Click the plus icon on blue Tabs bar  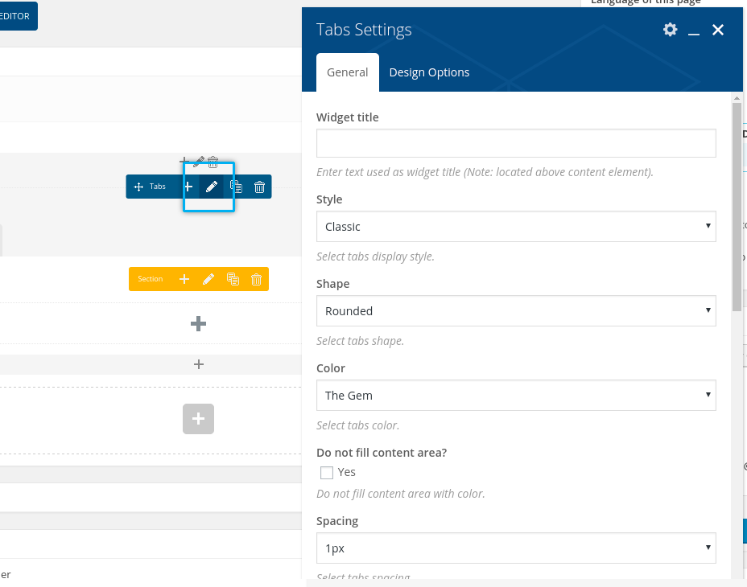188,187
